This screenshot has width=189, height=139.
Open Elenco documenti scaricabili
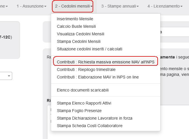pos(83,90)
